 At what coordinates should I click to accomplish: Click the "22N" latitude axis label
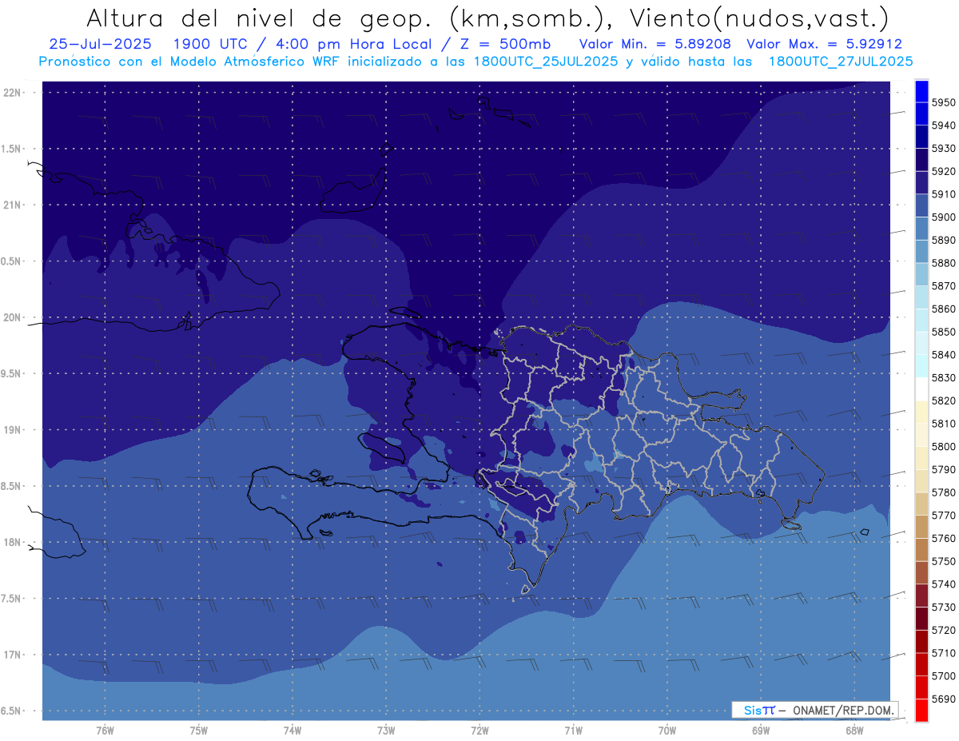[12, 92]
